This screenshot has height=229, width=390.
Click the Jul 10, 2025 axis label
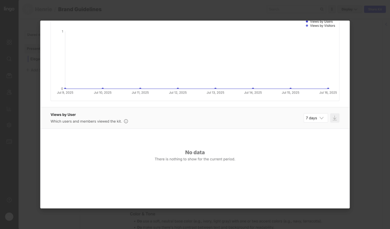tap(103, 93)
